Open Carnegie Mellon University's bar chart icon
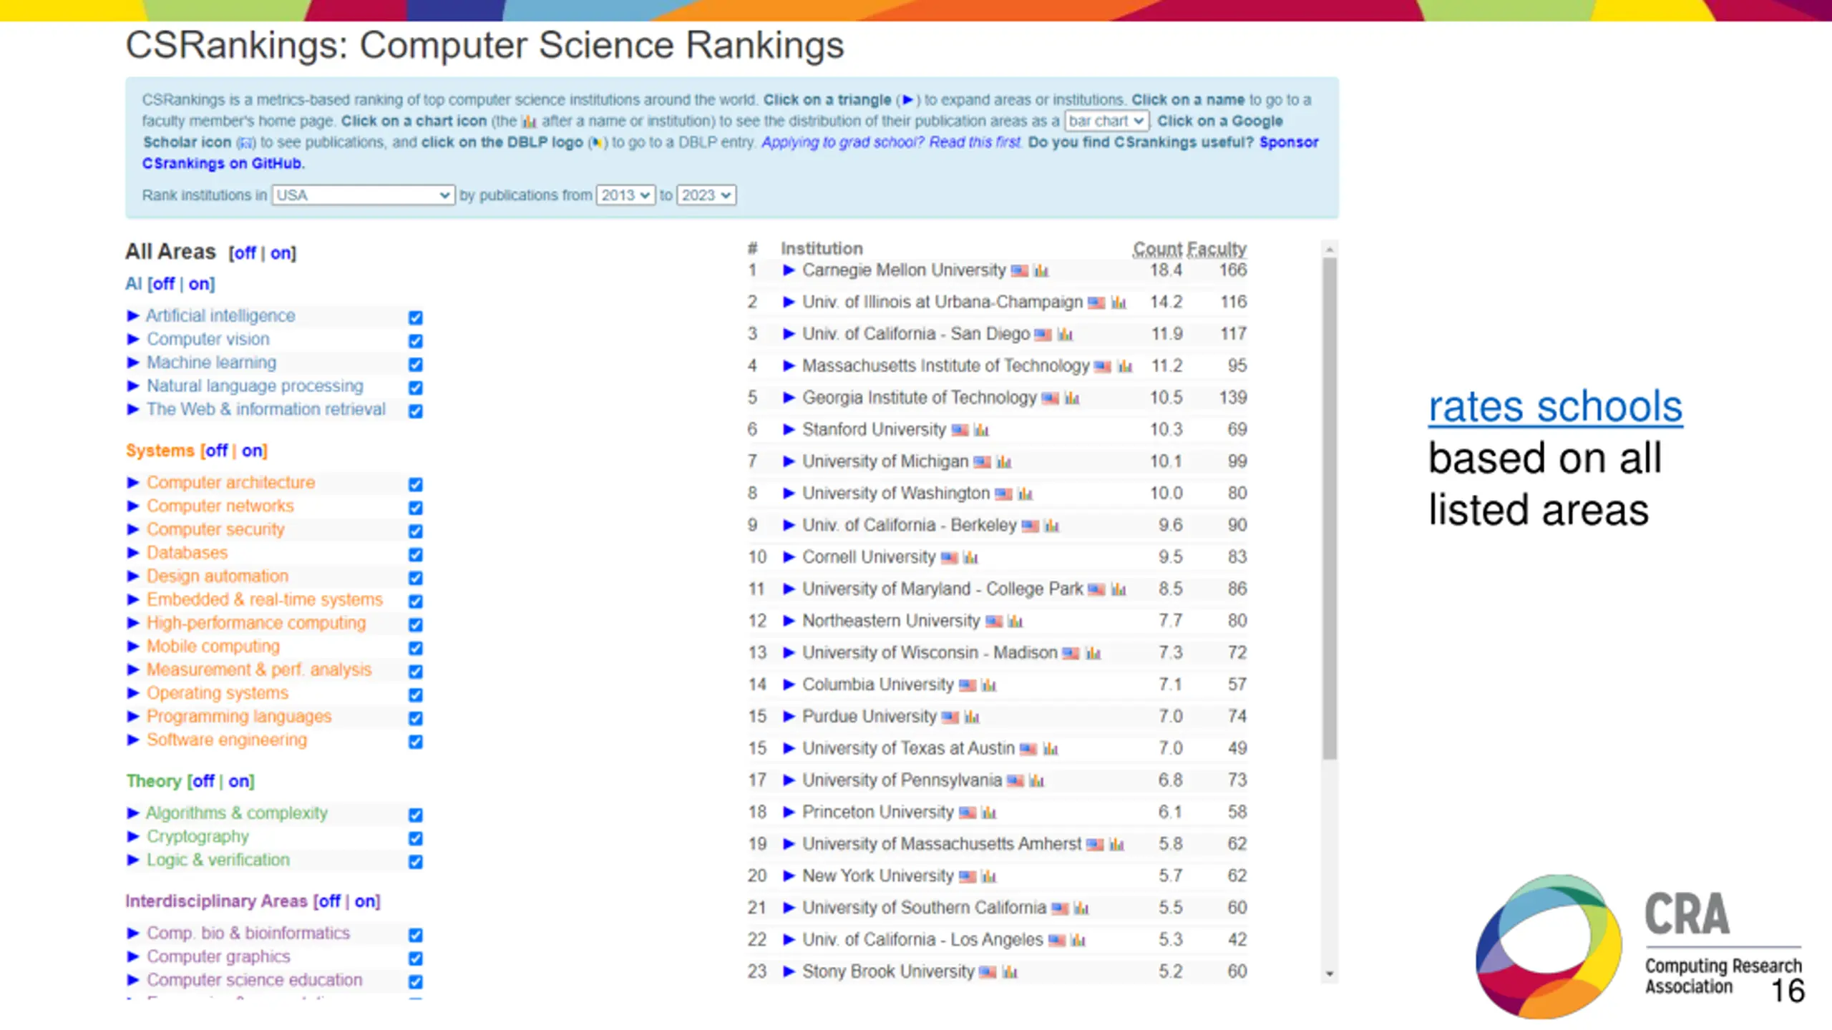This screenshot has height=1030, width=1832. 1041,271
